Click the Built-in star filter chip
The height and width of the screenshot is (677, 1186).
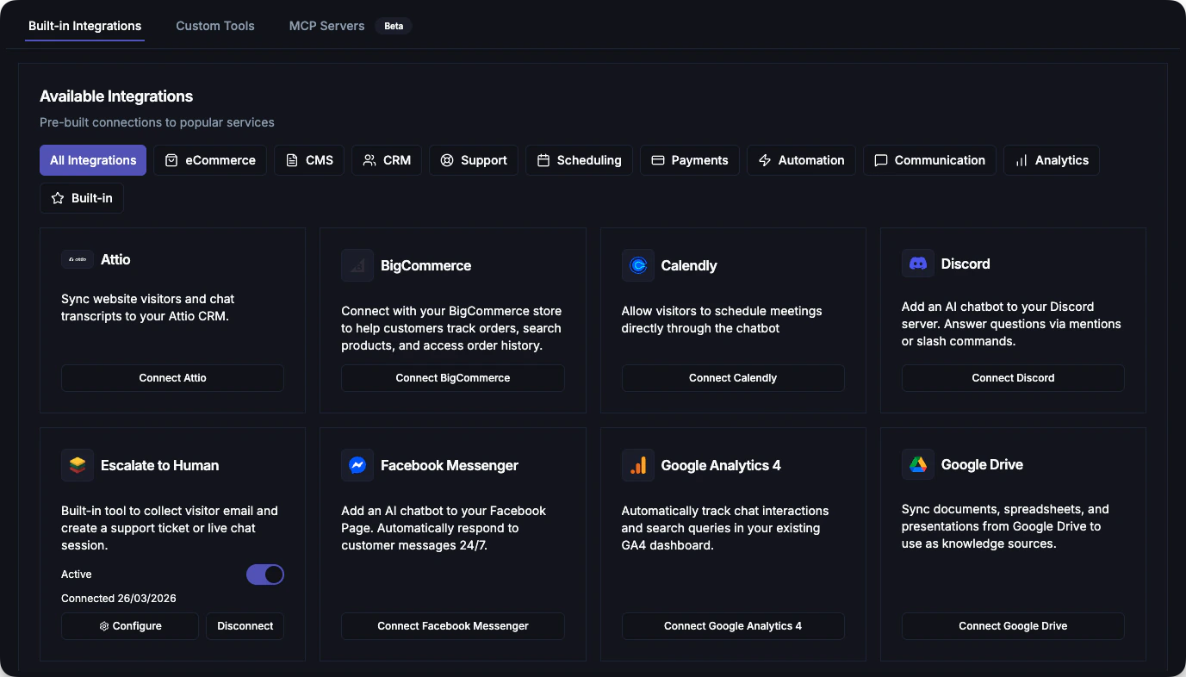81,198
